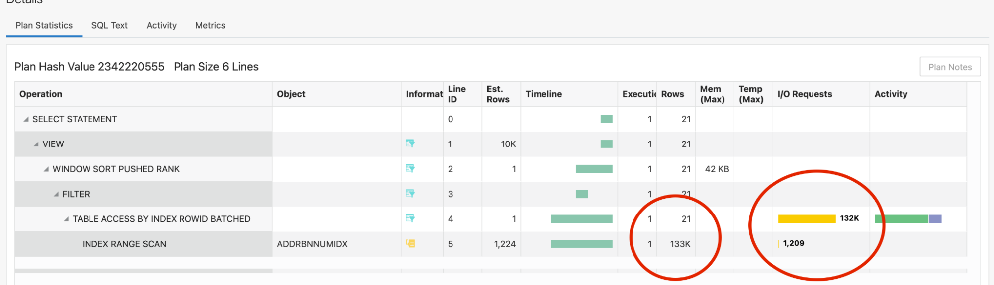
Task: Click the Temp (Max) column header
Action: (753, 94)
